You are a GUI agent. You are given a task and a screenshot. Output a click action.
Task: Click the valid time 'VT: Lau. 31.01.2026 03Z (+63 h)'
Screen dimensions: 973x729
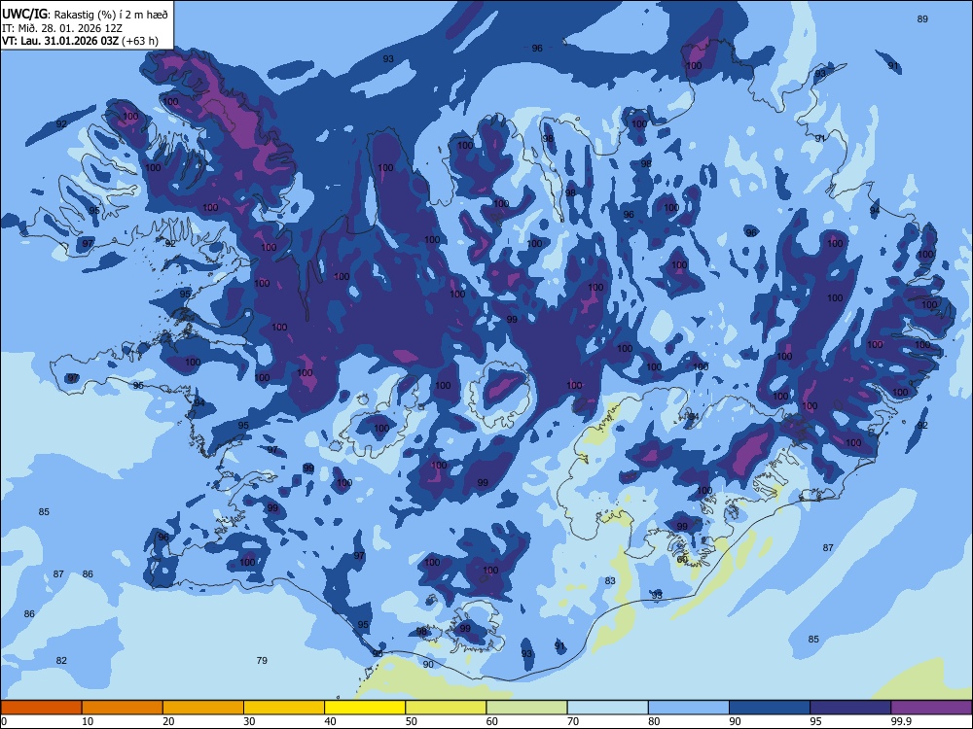pyautogui.click(x=80, y=41)
